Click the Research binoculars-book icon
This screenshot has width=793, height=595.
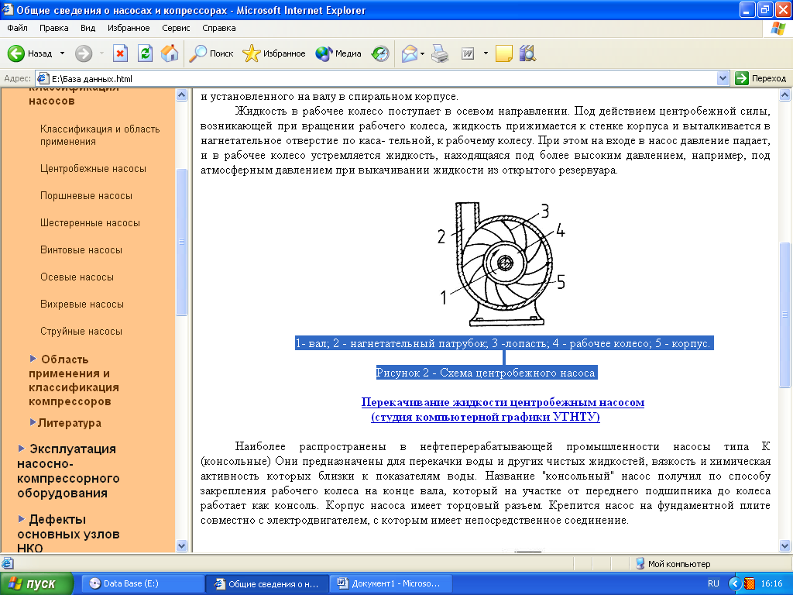click(527, 53)
